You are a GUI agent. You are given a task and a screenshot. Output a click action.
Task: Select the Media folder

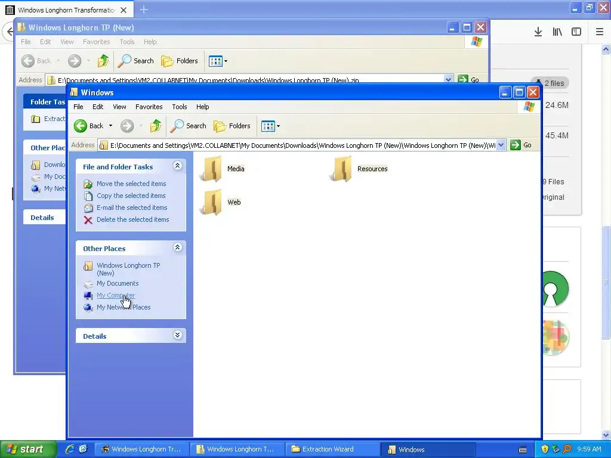pos(223,169)
